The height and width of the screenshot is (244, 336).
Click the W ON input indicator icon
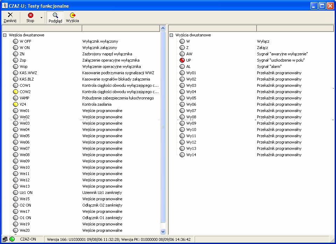[15, 48]
